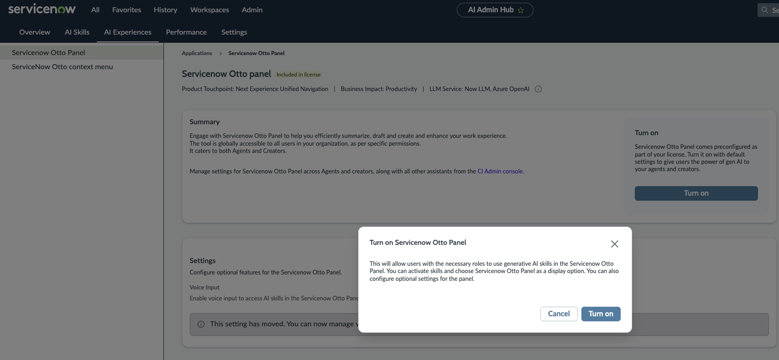Open the Favorites menu
Image resolution: width=779 pixels, height=360 pixels.
(x=127, y=10)
